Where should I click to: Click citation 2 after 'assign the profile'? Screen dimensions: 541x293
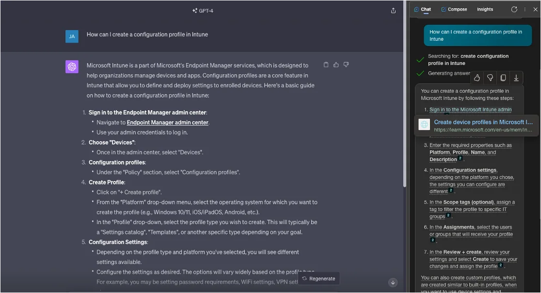[x=501, y=265]
